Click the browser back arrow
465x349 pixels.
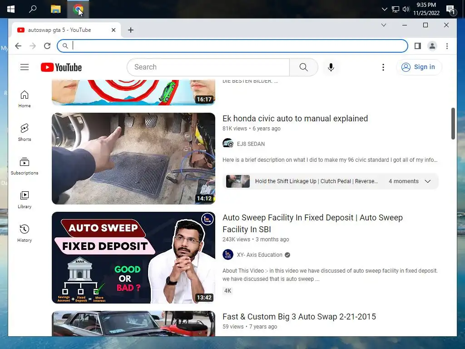[x=18, y=46]
